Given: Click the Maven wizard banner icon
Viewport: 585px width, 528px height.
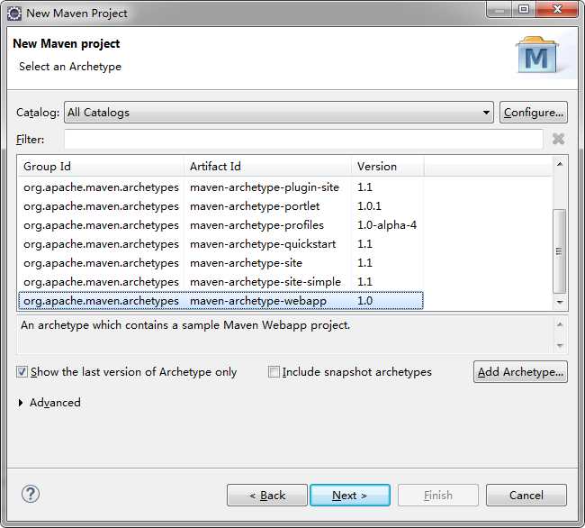Looking at the screenshot, I should (537, 56).
